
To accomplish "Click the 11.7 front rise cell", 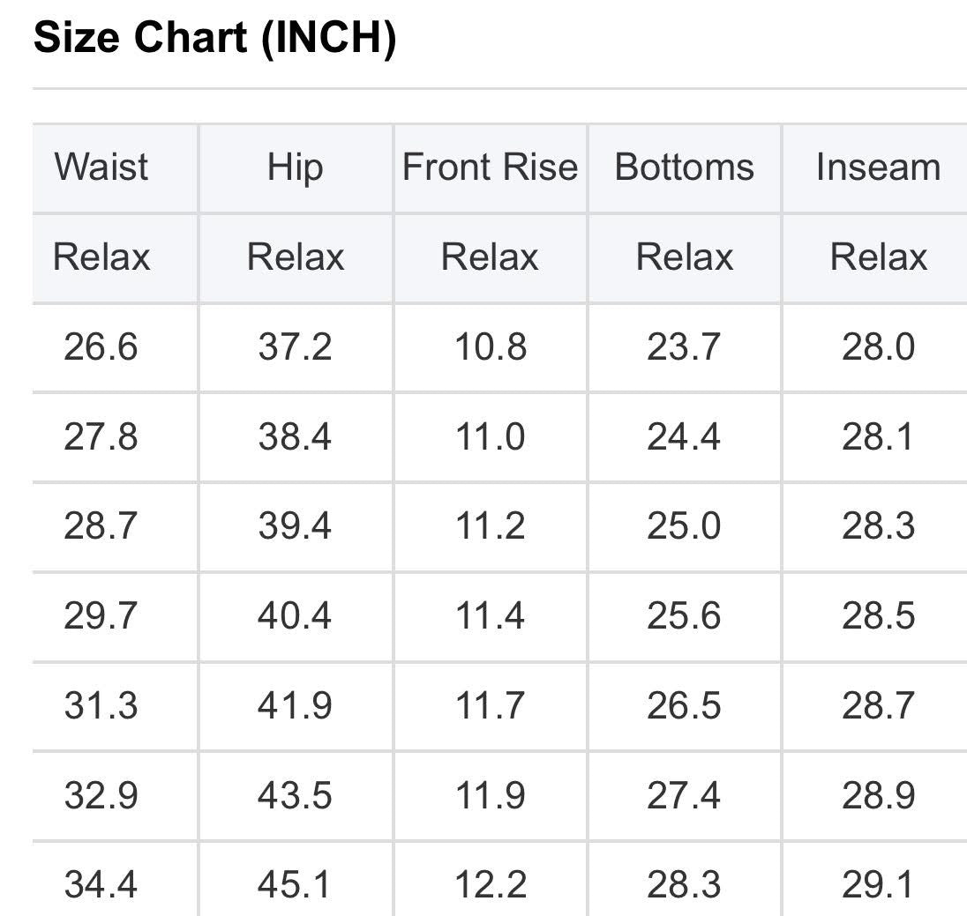I will tap(490, 705).
